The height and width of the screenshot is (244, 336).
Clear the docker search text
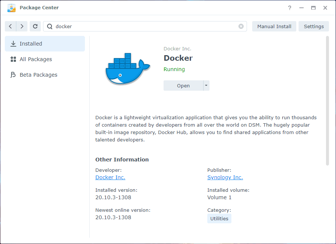pyautogui.click(x=241, y=26)
